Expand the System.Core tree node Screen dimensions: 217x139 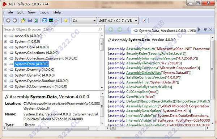[x=6, y=47]
